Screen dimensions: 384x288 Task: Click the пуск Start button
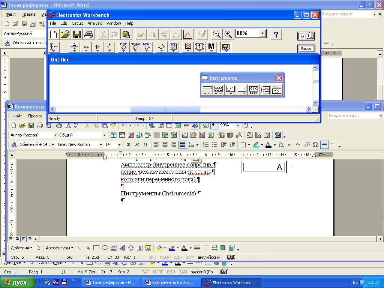[x=18, y=282]
